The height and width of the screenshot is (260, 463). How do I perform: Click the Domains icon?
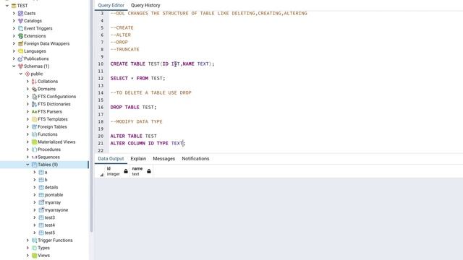coord(34,89)
